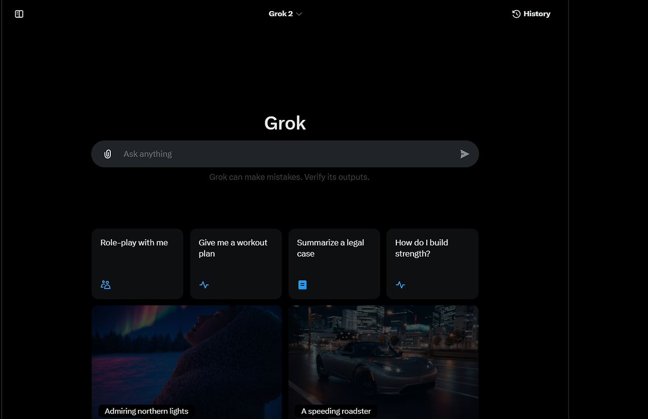
Task: Select the Summarize a legal case card
Action: (334, 264)
